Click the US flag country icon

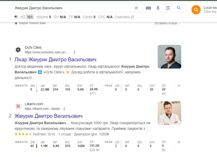(16, 17)
